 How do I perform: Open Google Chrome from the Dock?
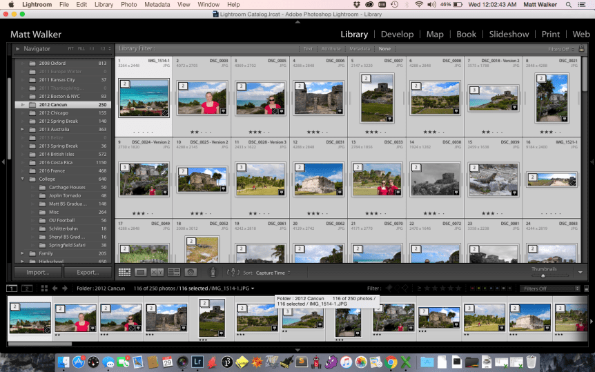click(391, 362)
